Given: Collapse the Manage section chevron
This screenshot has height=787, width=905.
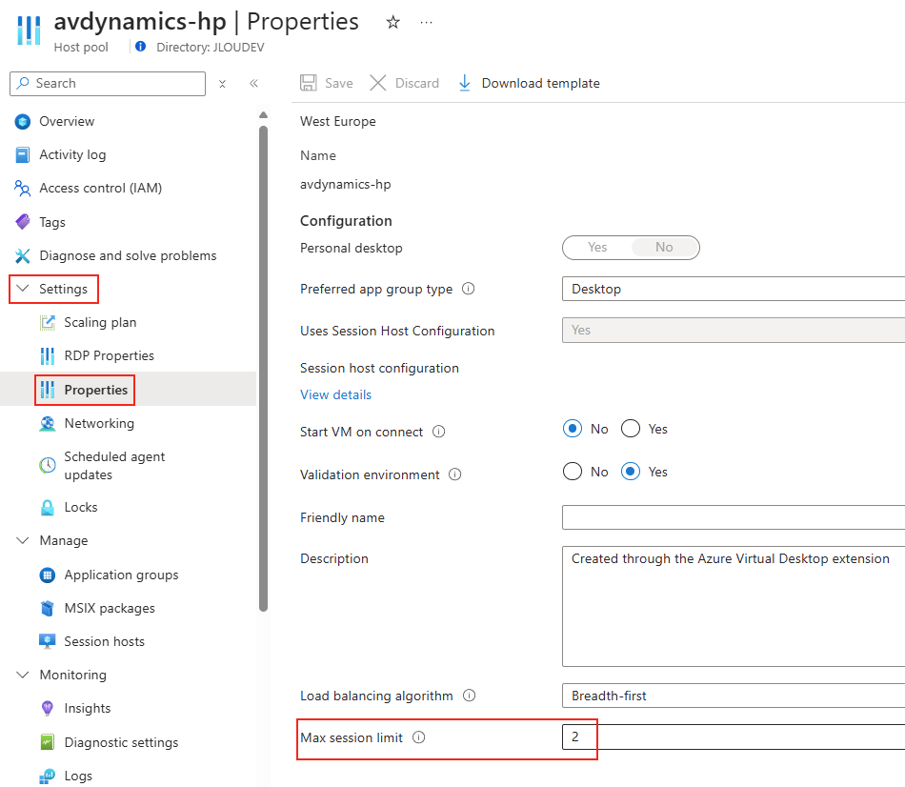Looking at the screenshot, I should point(23,541).
